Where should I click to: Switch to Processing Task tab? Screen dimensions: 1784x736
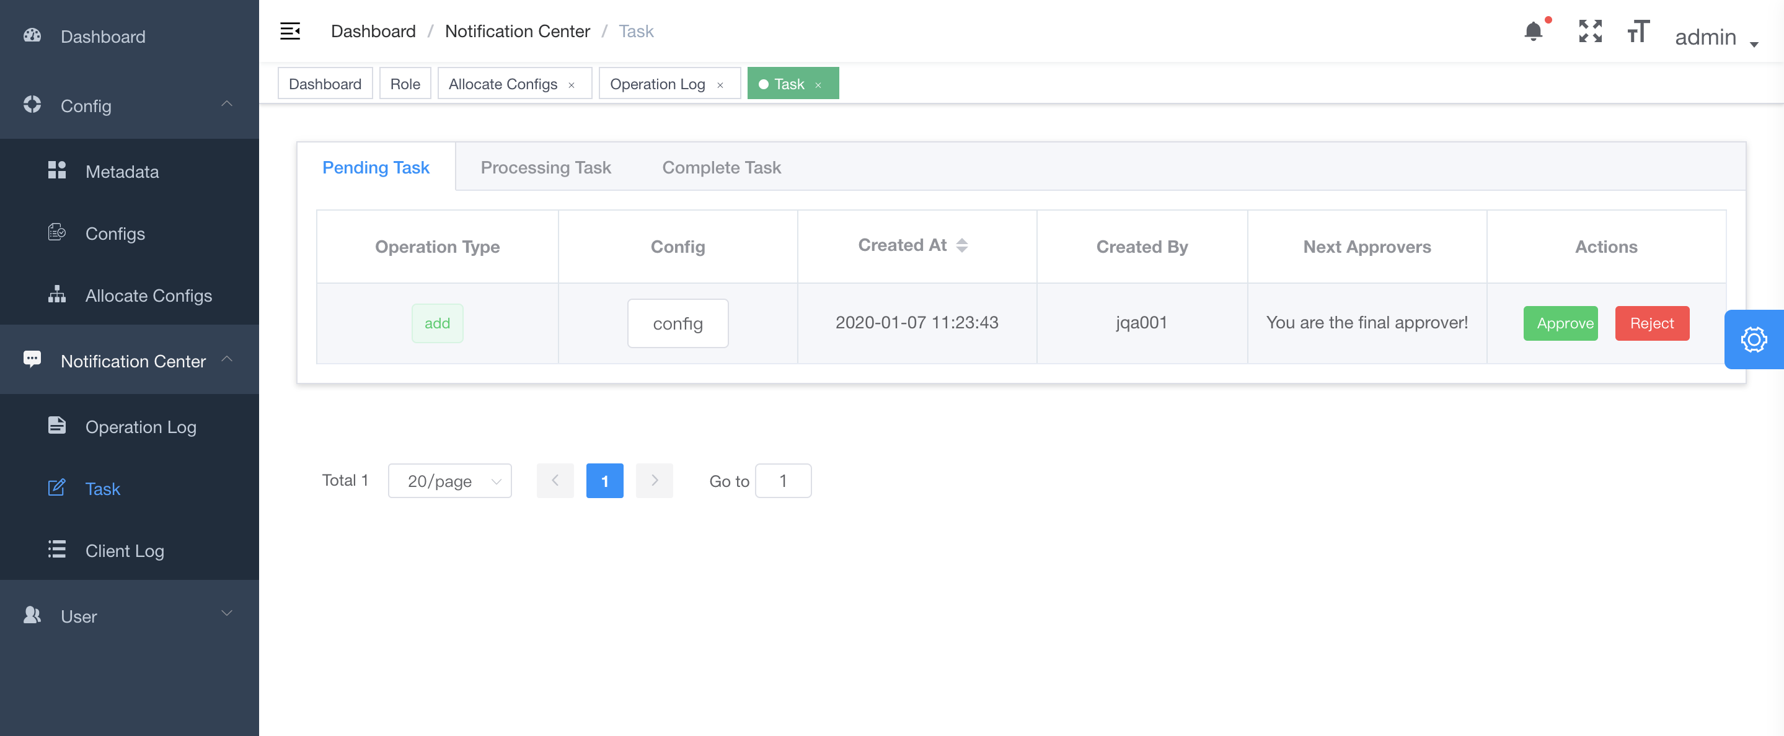pyautogui.click(x=545, y=167)
